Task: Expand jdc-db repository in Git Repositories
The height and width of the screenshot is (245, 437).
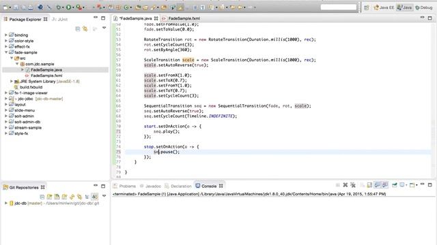Action: coord(6,203)
